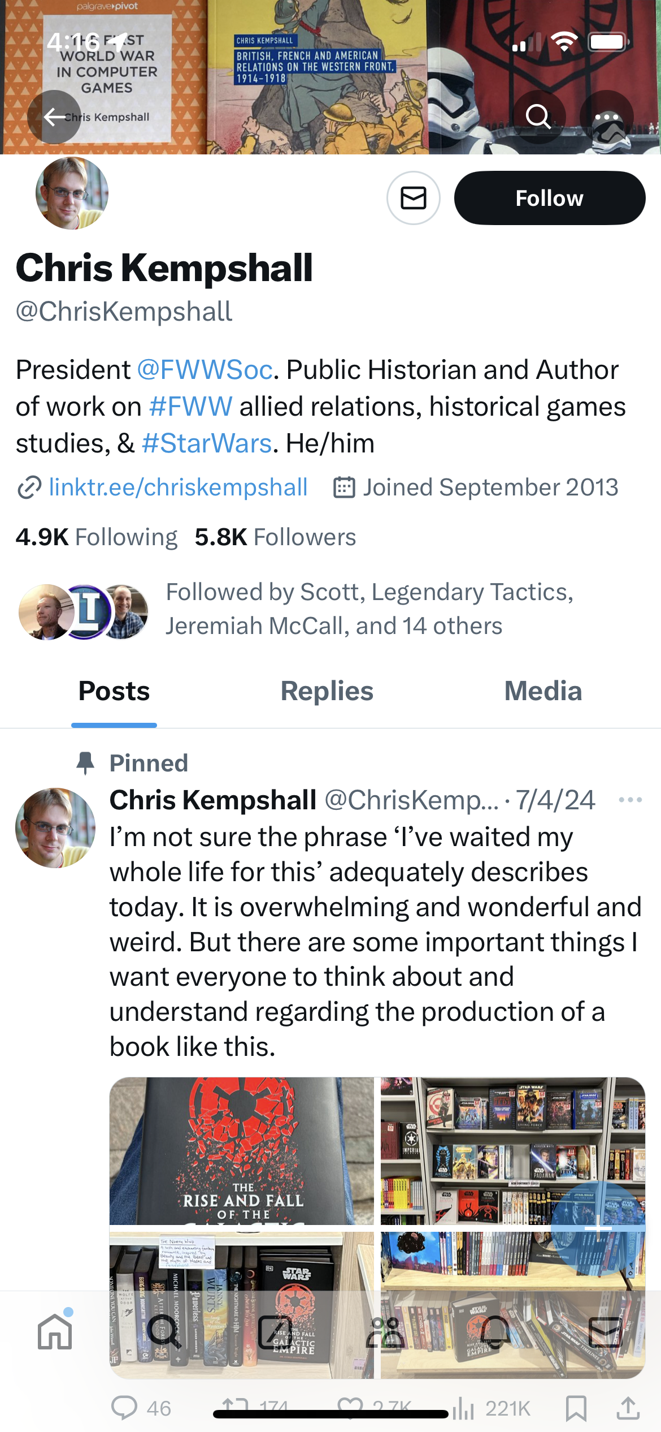Screen dimensions: 661x1432
Task: Bookmark the pinned post
Action: [576, 1408]
